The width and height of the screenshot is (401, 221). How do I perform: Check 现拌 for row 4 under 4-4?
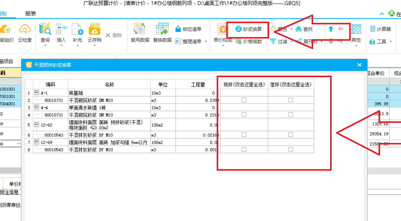[244, 115]
